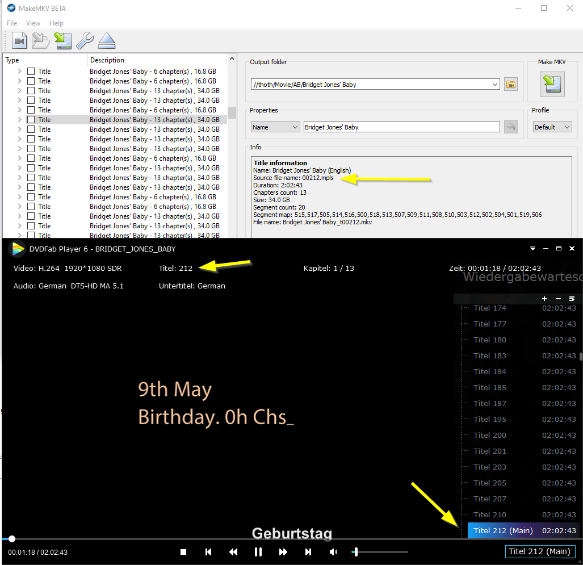Open Preferences via the wrench icon

point(85,41)
